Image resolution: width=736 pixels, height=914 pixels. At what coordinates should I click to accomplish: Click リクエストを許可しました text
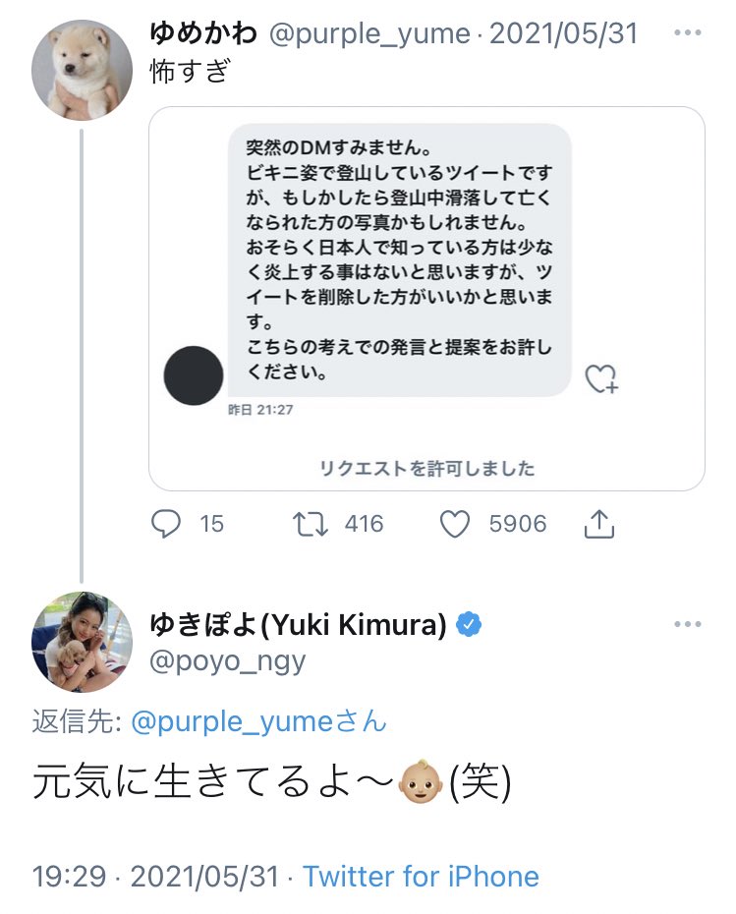[x=426, y=469]
